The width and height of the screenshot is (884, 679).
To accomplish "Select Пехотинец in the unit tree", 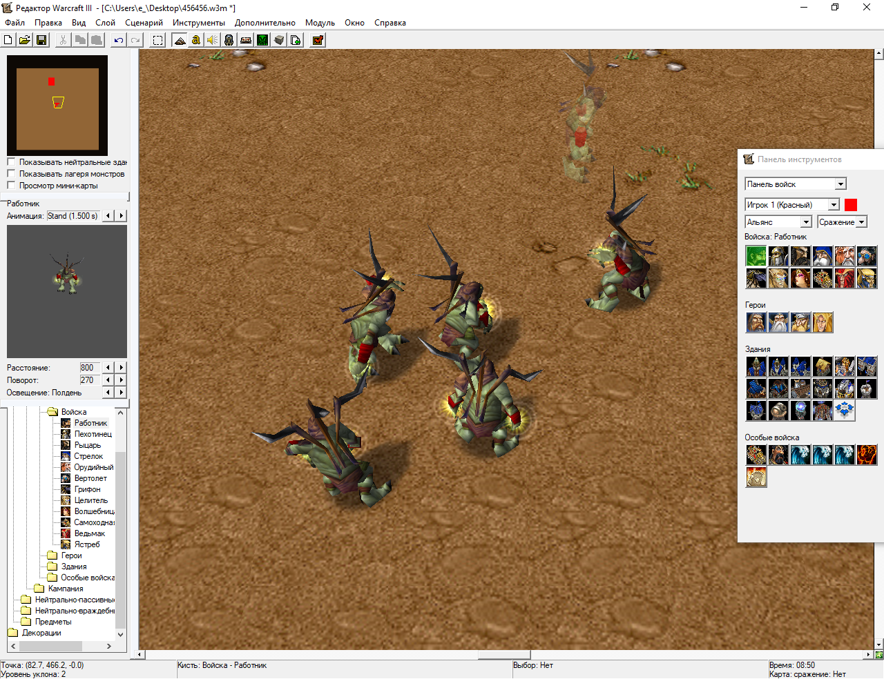I will [93, 434].
